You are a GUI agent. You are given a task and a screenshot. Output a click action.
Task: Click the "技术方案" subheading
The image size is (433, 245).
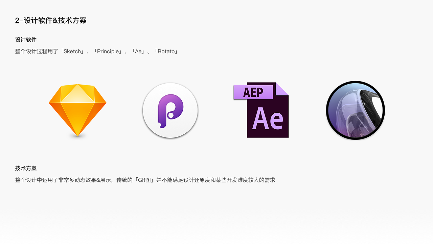click(x=26, y=168)
